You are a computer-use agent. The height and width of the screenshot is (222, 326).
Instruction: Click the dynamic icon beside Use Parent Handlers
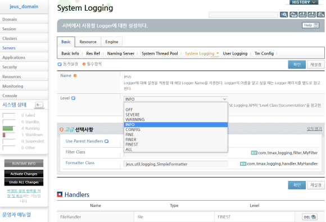point(106,141)
